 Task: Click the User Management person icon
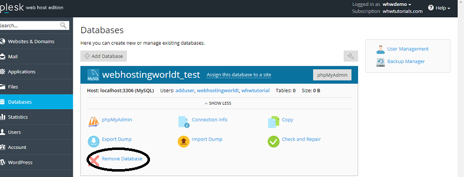[x=381, y=49]
